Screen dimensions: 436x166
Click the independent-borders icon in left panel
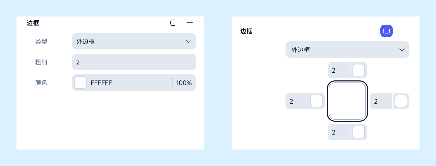coord(173,23)
